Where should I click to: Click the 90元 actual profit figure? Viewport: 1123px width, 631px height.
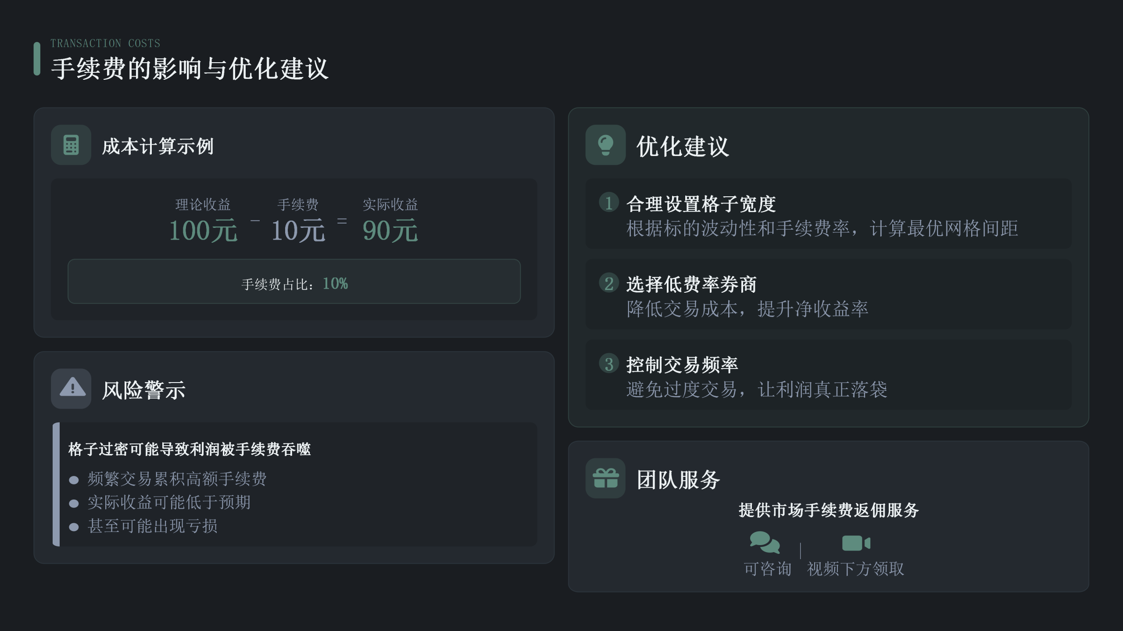click(390, 230)
